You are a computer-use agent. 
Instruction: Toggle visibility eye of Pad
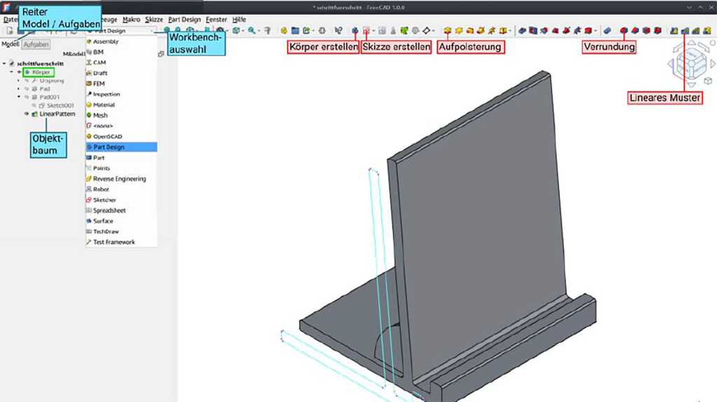pos(27,89)
